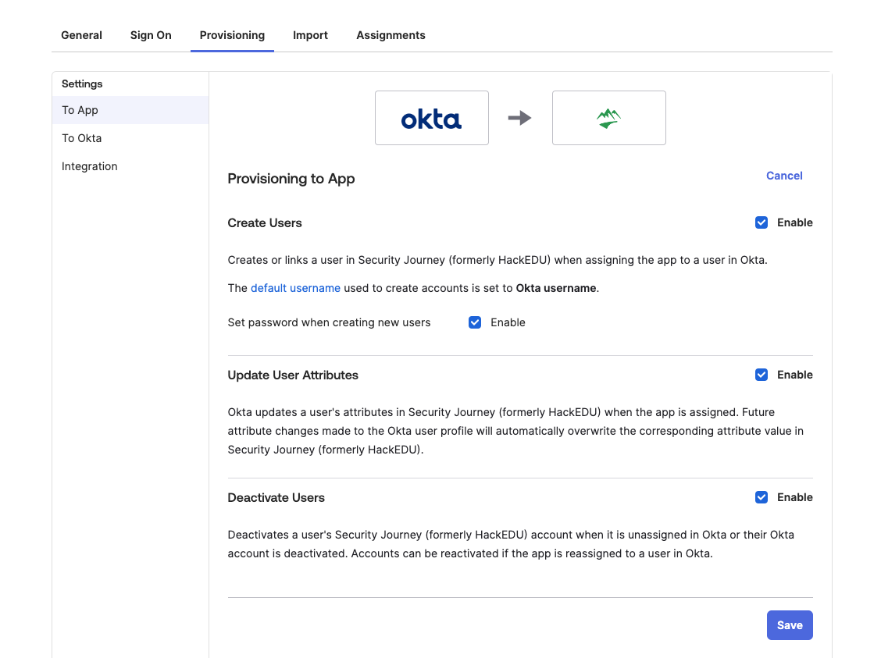
Task: Click the Deactivate Users section title
Action: click(x=276, y=497)
